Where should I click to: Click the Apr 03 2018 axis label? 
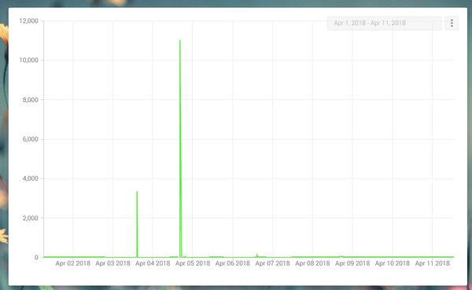pos(112,263)
